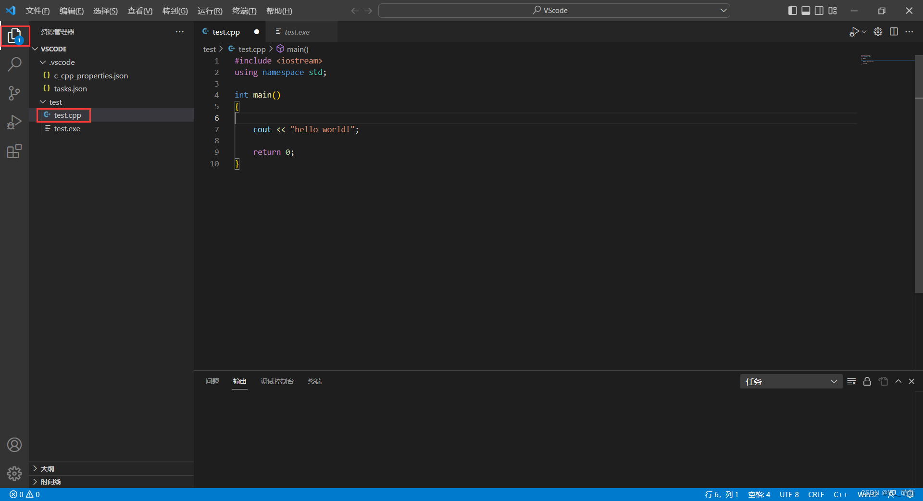Toggle secondary sidebar layout button

(x=819, y=11)
